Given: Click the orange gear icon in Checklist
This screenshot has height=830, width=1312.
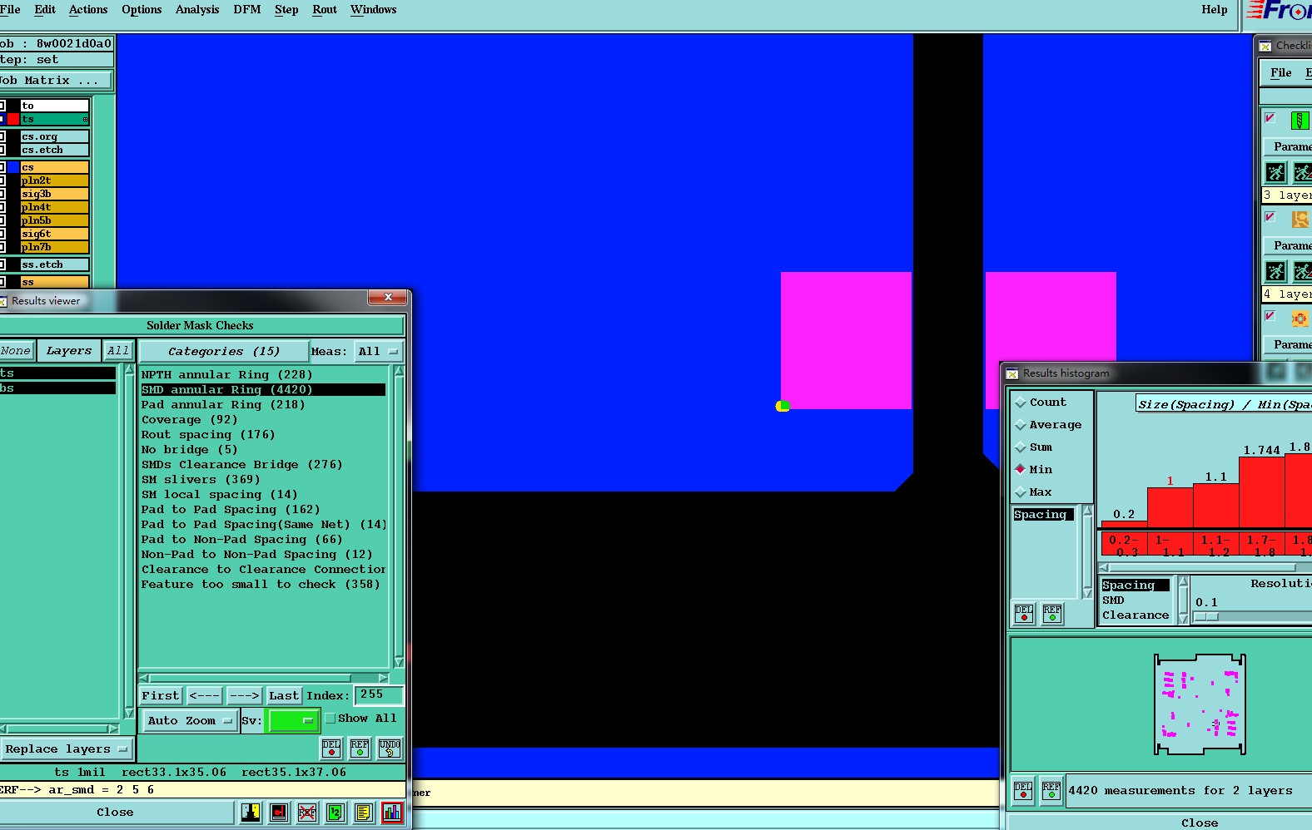Looking at the screenshot, I should 1300,319.
